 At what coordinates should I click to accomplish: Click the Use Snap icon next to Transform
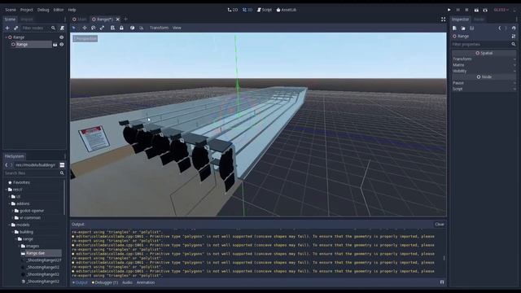click(x=141, y=28)
